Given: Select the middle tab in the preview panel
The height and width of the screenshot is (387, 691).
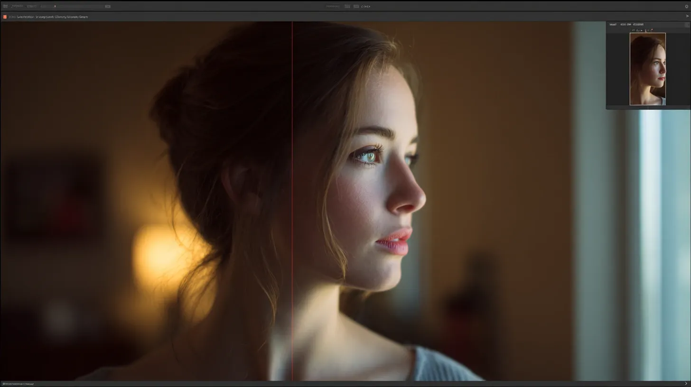Looking at the screenshot, I should [626, 24].
